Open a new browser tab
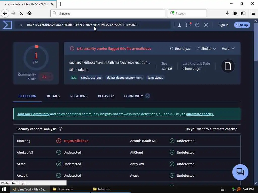 [61, 4]
